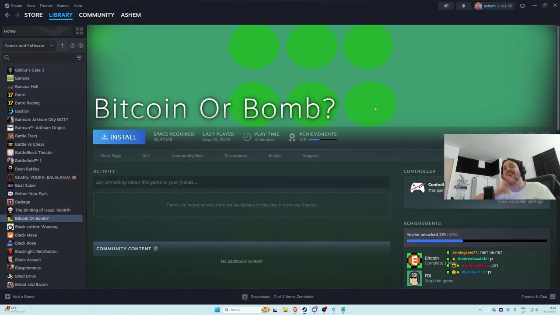Click the library search magnifier icon
Viewport: 560px width, 315px height.
(7, 57)
